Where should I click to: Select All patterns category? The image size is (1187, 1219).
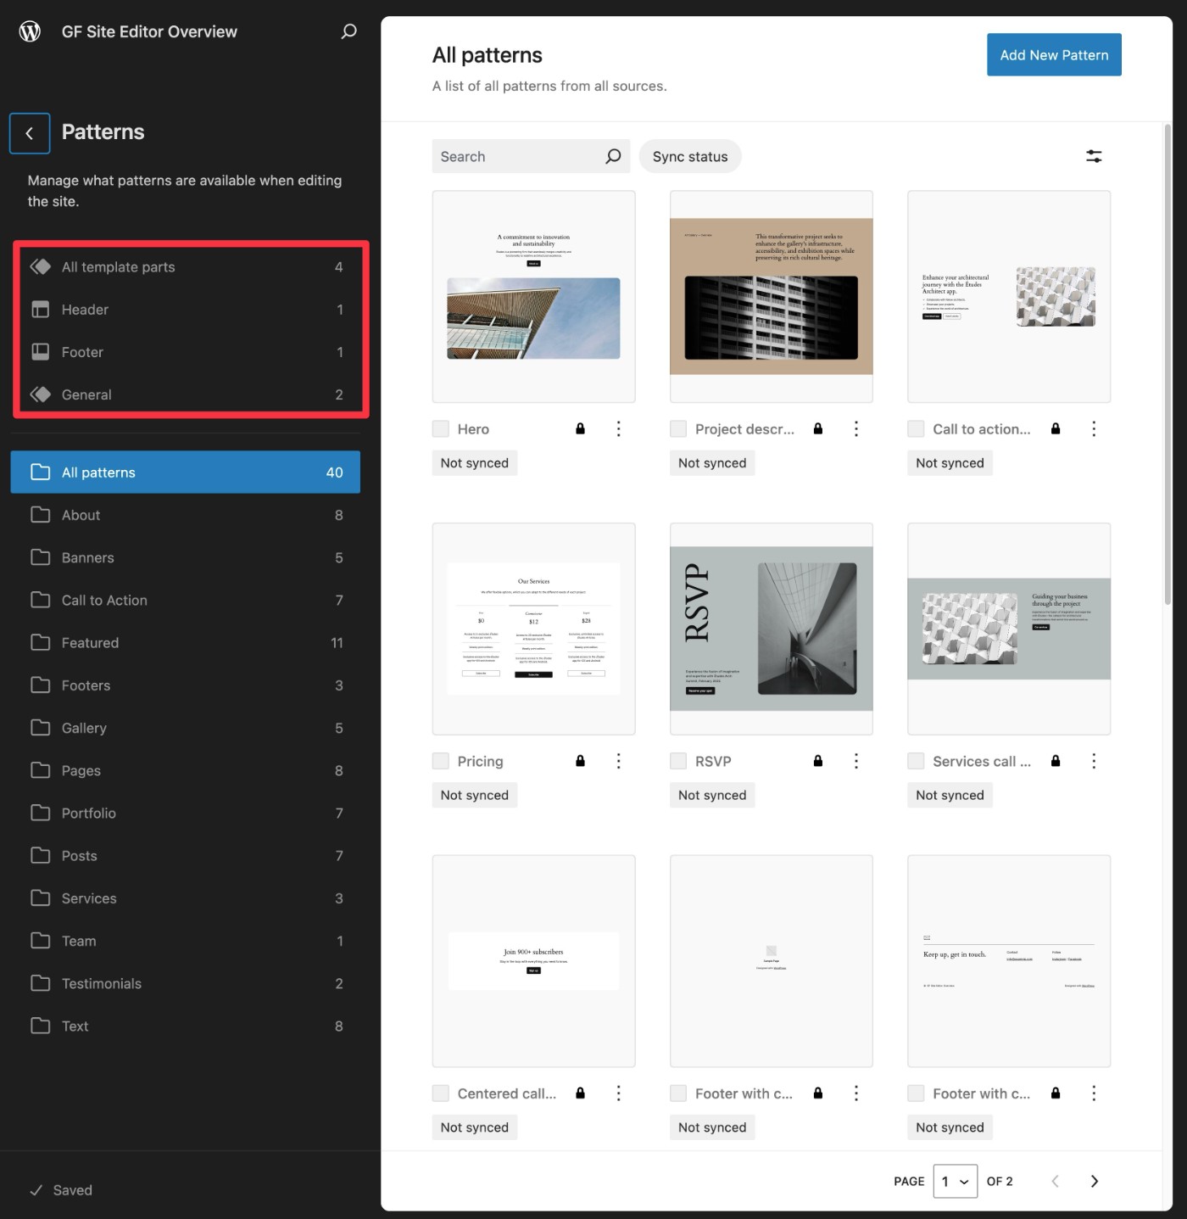(x=186, y=472)
